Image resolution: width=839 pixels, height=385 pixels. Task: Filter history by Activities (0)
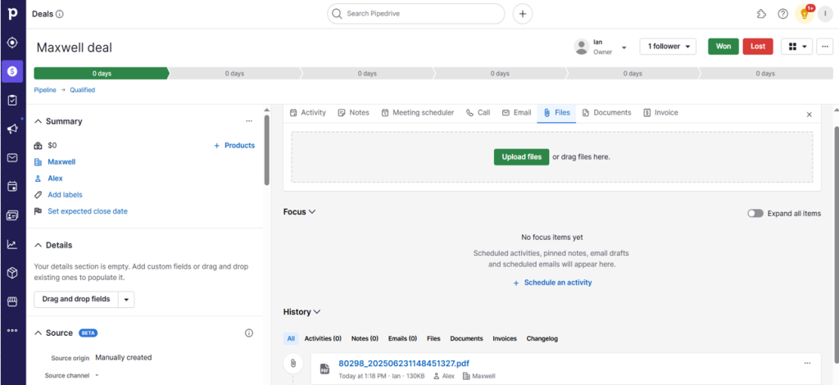[x=323, y=338]
